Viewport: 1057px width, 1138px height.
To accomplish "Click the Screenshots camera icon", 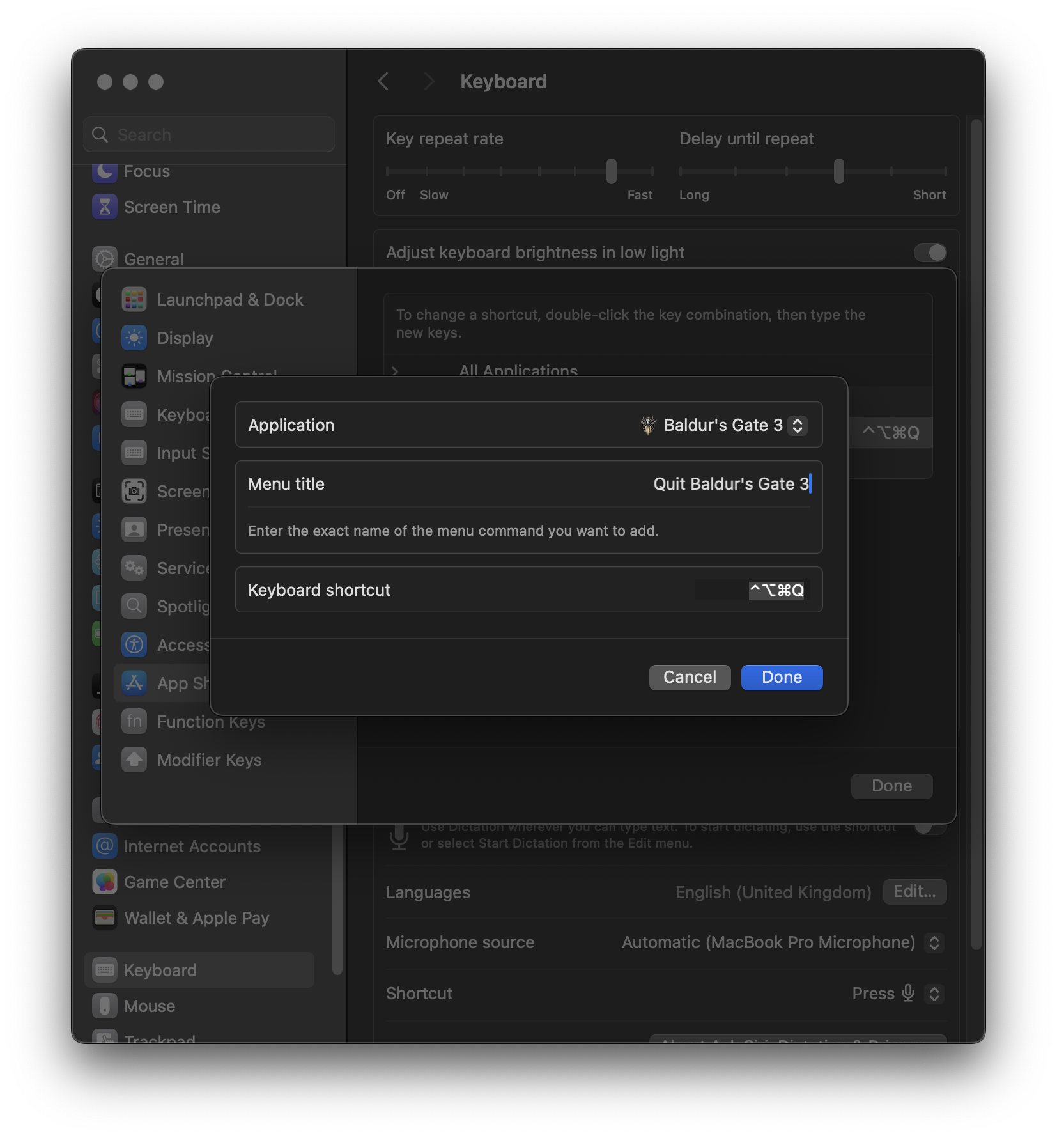I will coord(134,492).
